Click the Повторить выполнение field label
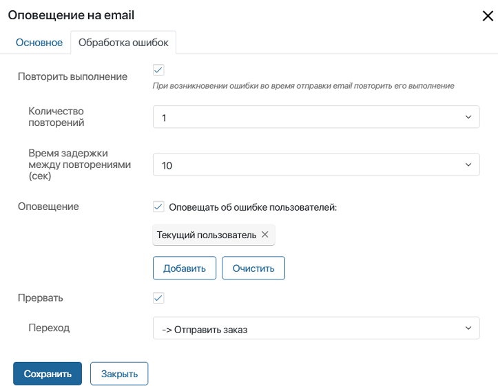 72,76
